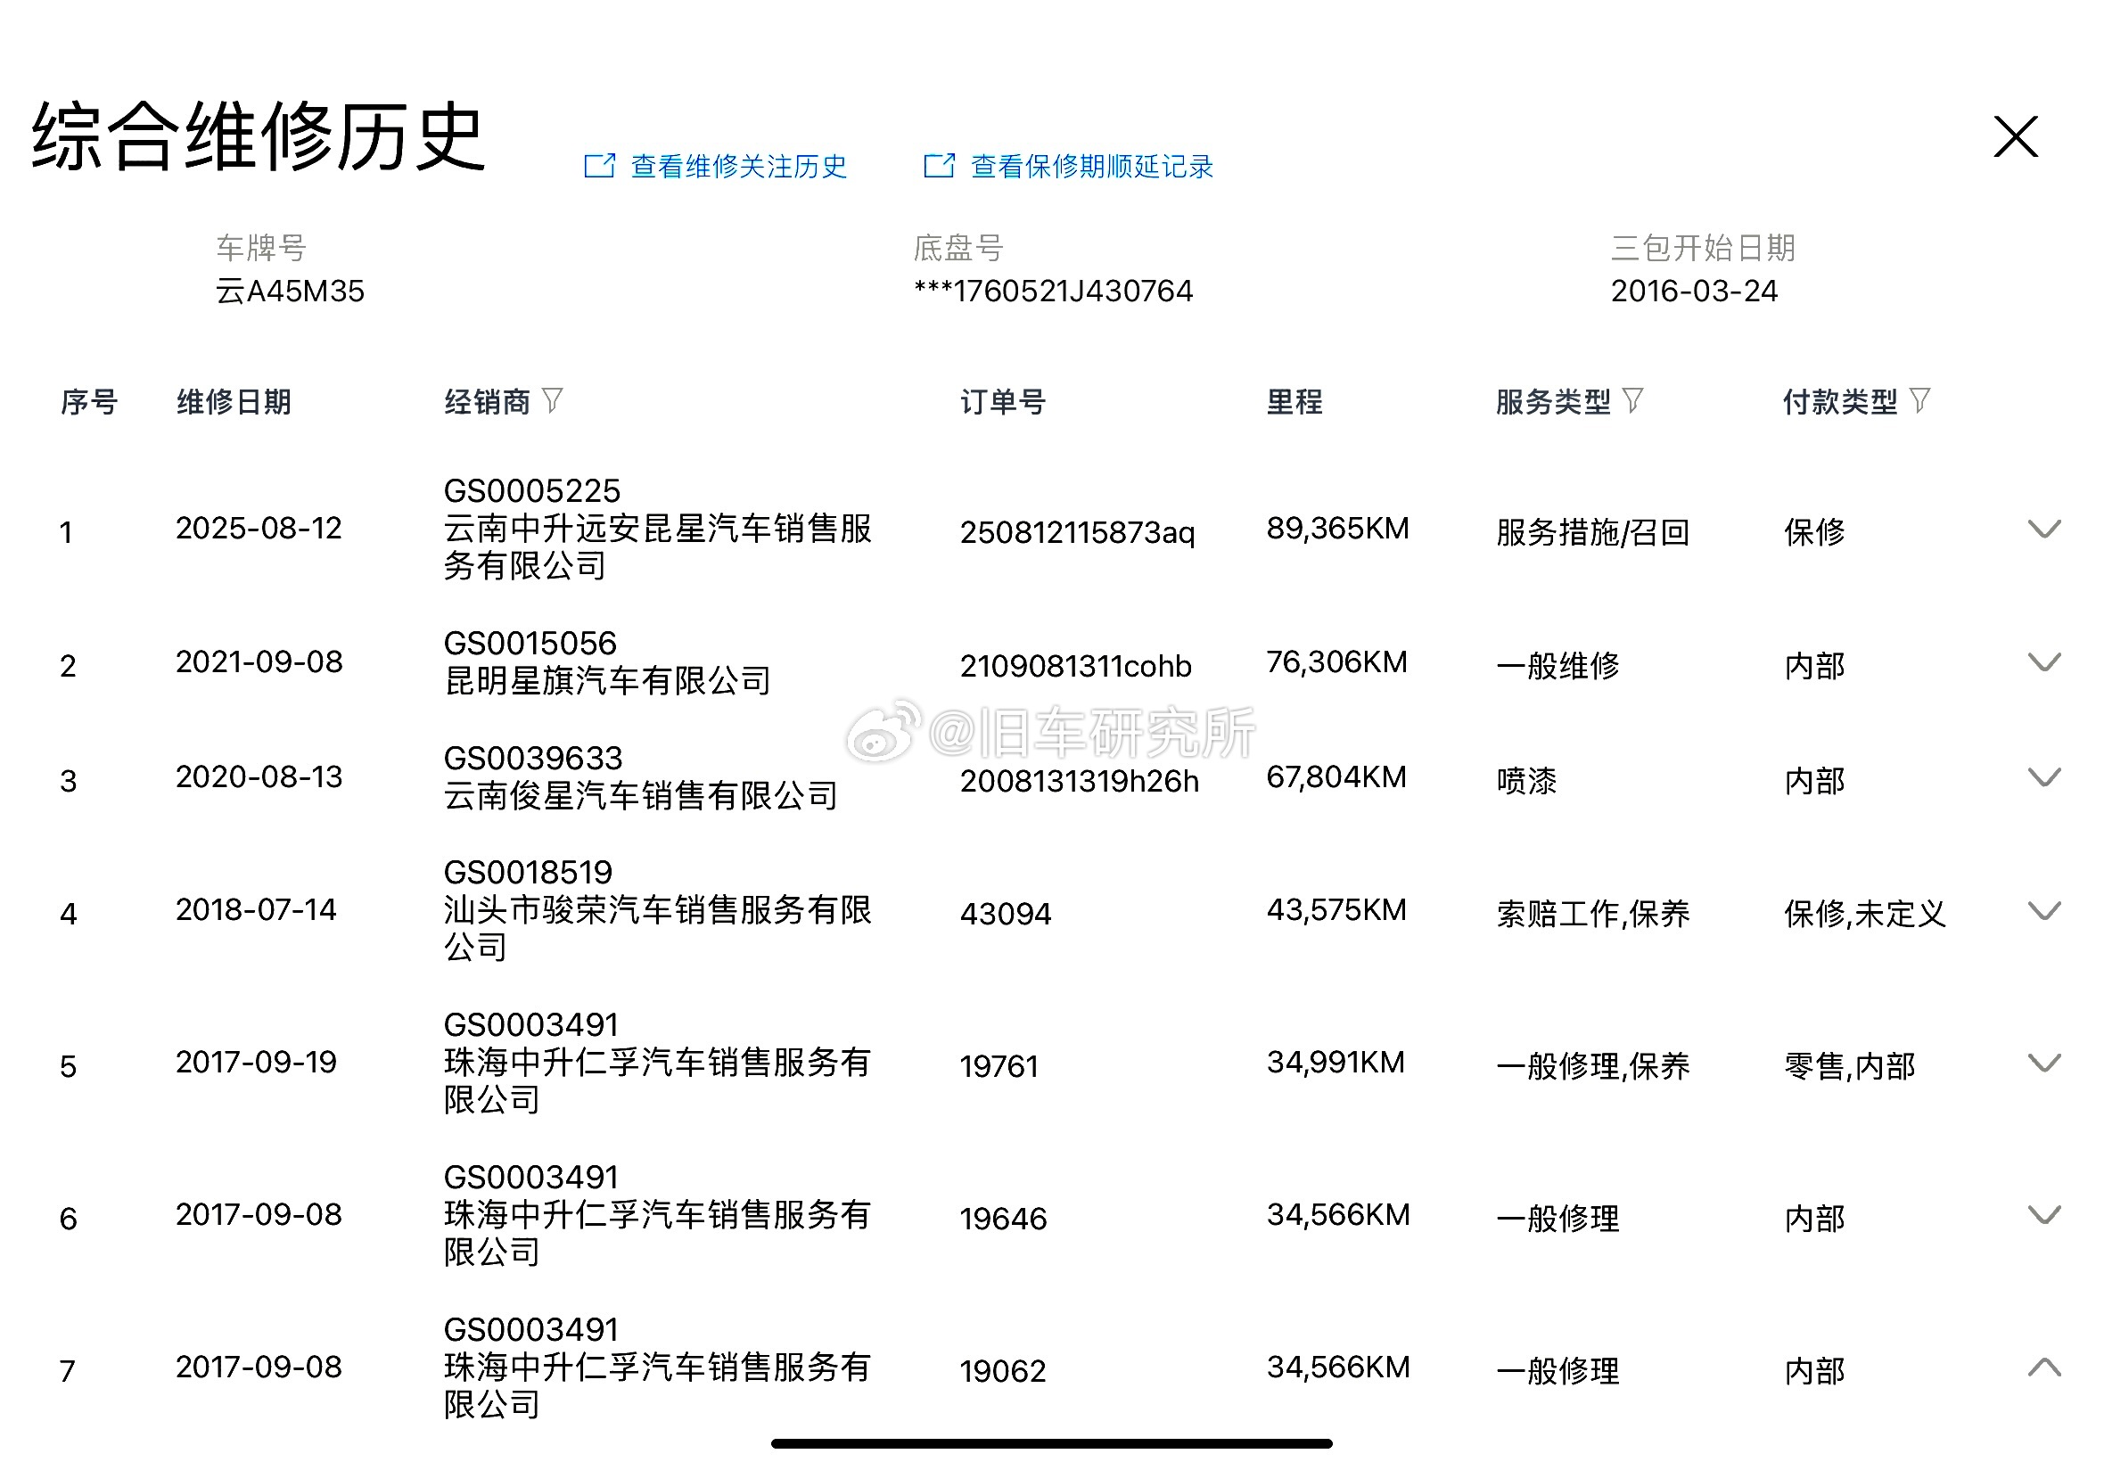2104x1462 pixels.
Task: Click dealer GS0005225 云南中升远安昆星
Action: (658, 529)
